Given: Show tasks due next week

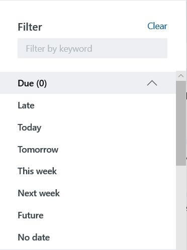Looking at the screenshot, I should point(39,193).
